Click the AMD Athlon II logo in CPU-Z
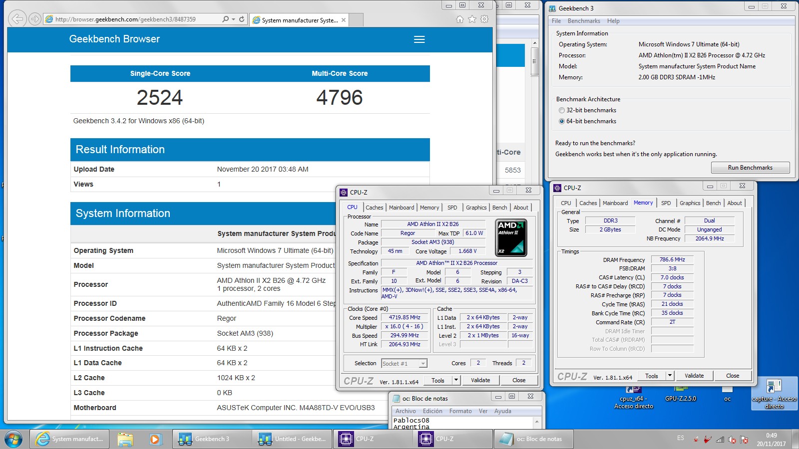799x449 pixels. (x=511, y=237)
